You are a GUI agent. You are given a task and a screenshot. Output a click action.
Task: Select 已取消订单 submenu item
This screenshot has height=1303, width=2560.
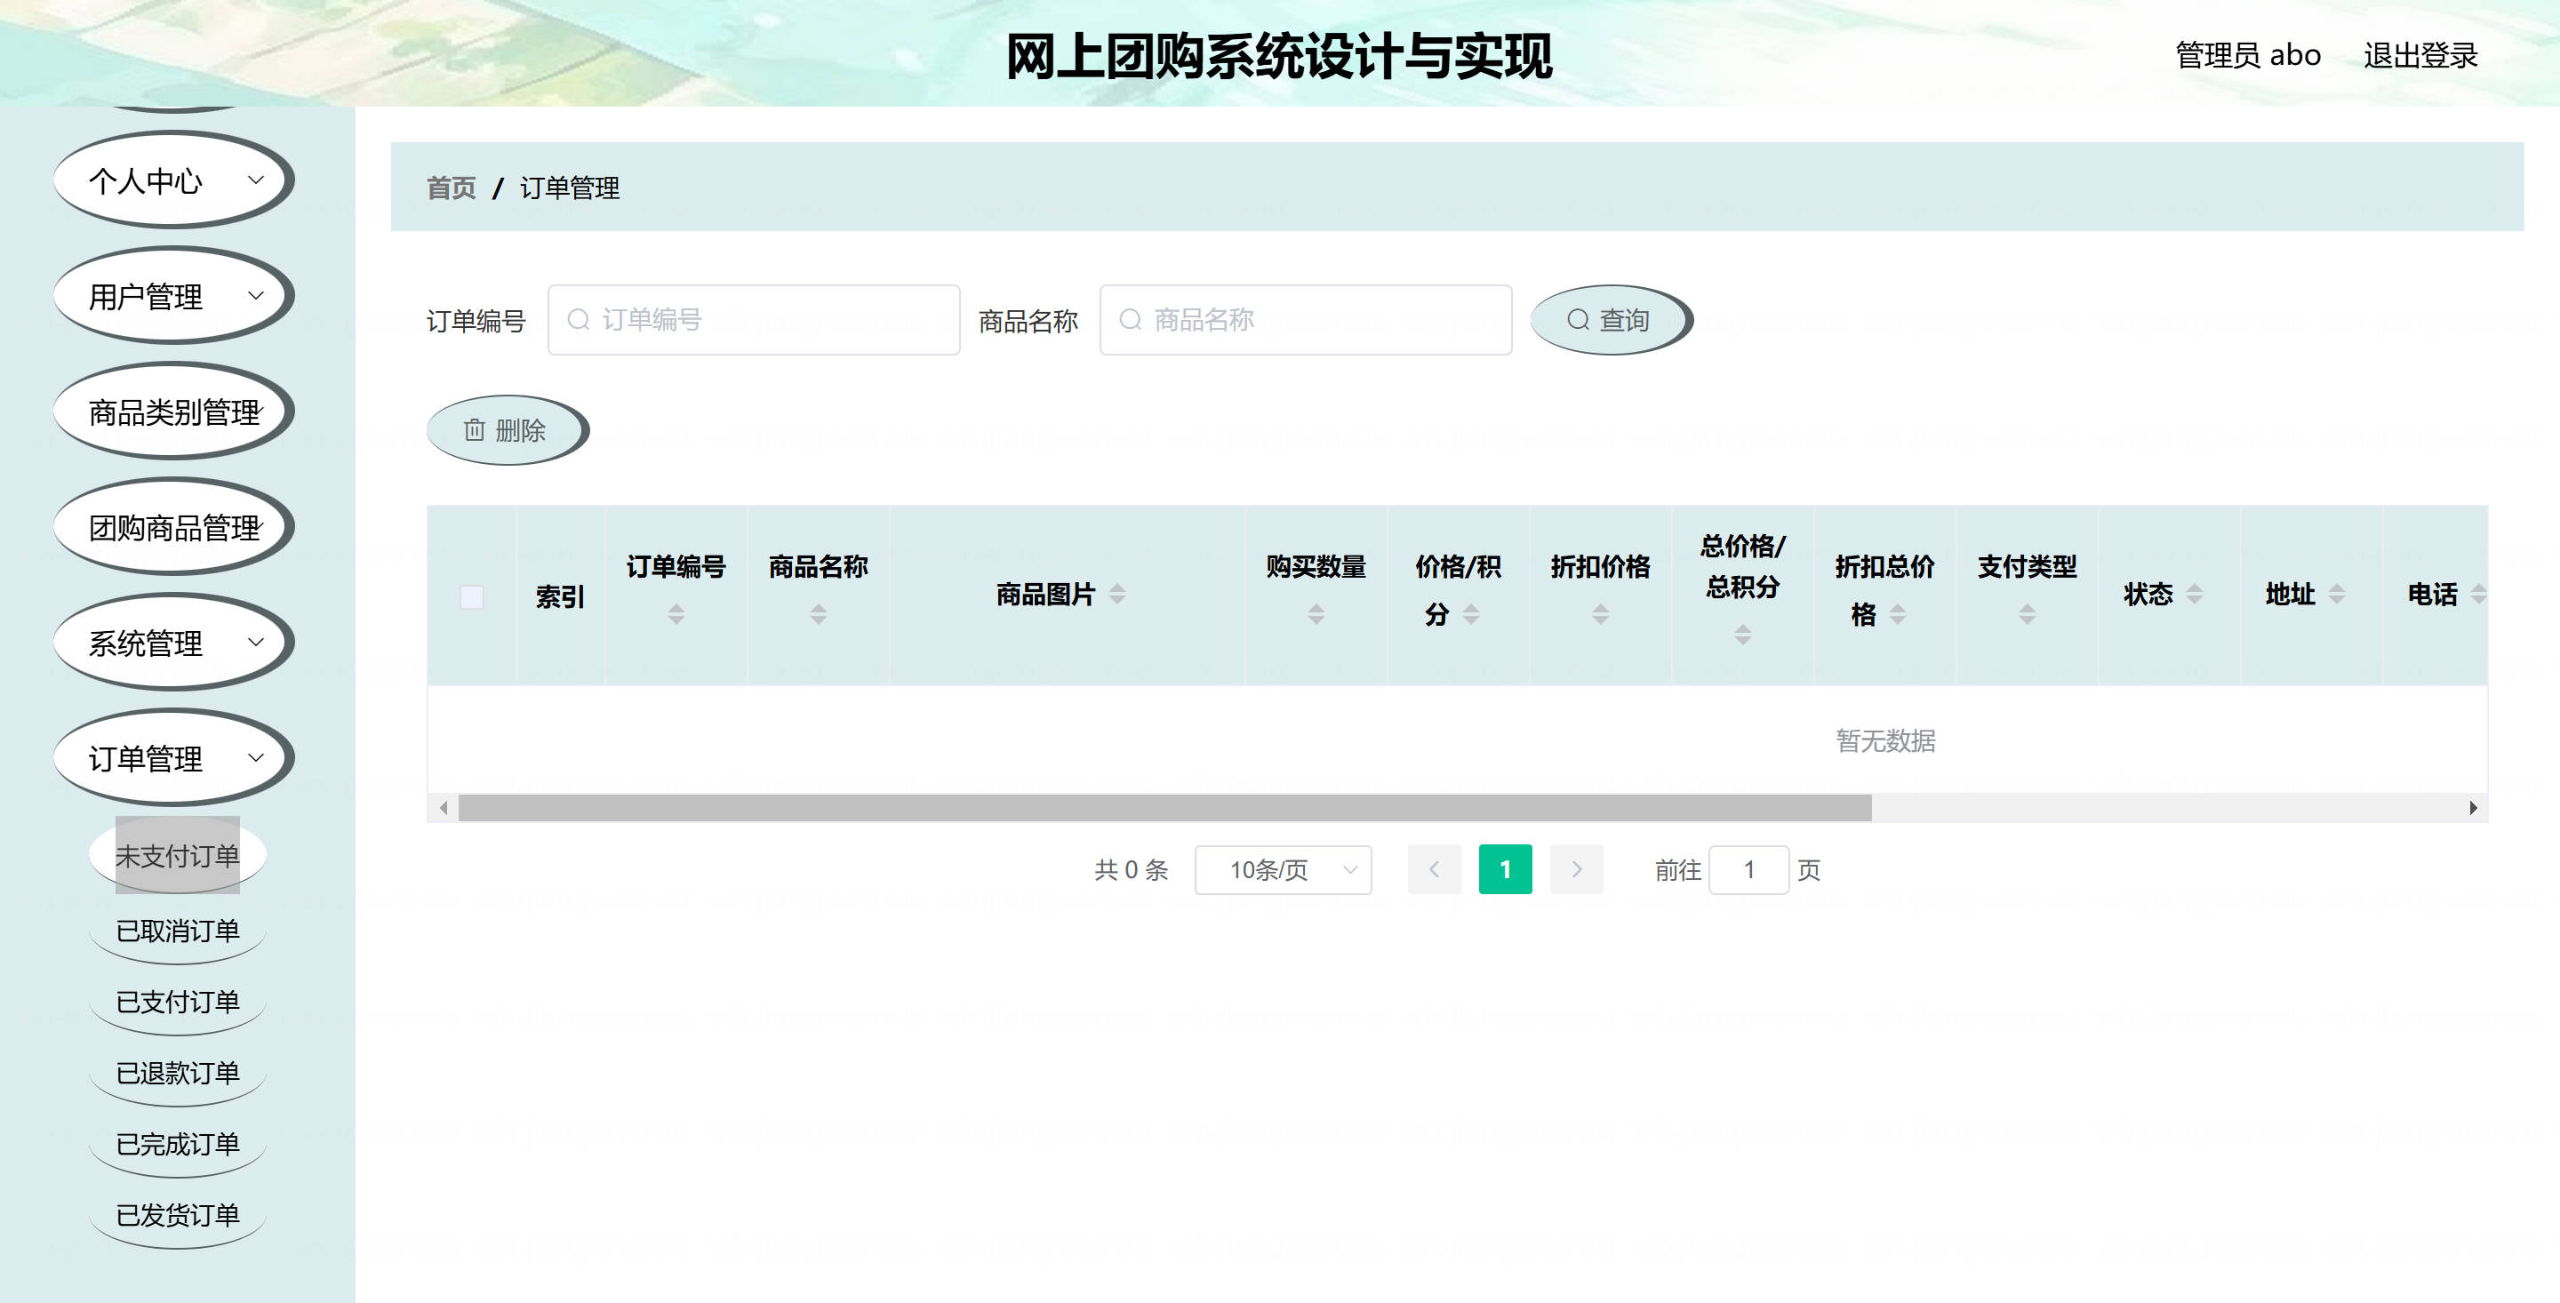(x=178, y=931)
